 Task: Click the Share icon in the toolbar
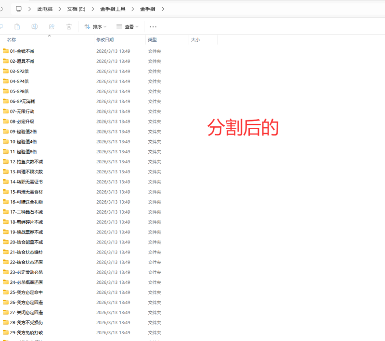[x=51, y=26]
